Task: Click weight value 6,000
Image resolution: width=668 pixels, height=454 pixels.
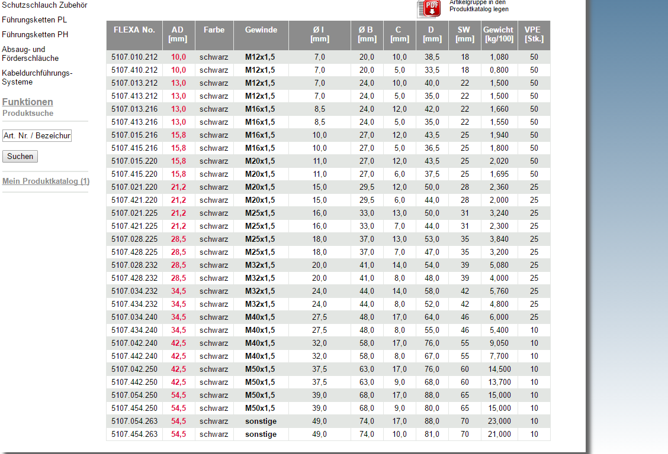Action: click(x=499, y=317)
